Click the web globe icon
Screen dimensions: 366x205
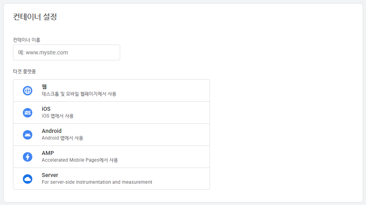coord(28,91)
